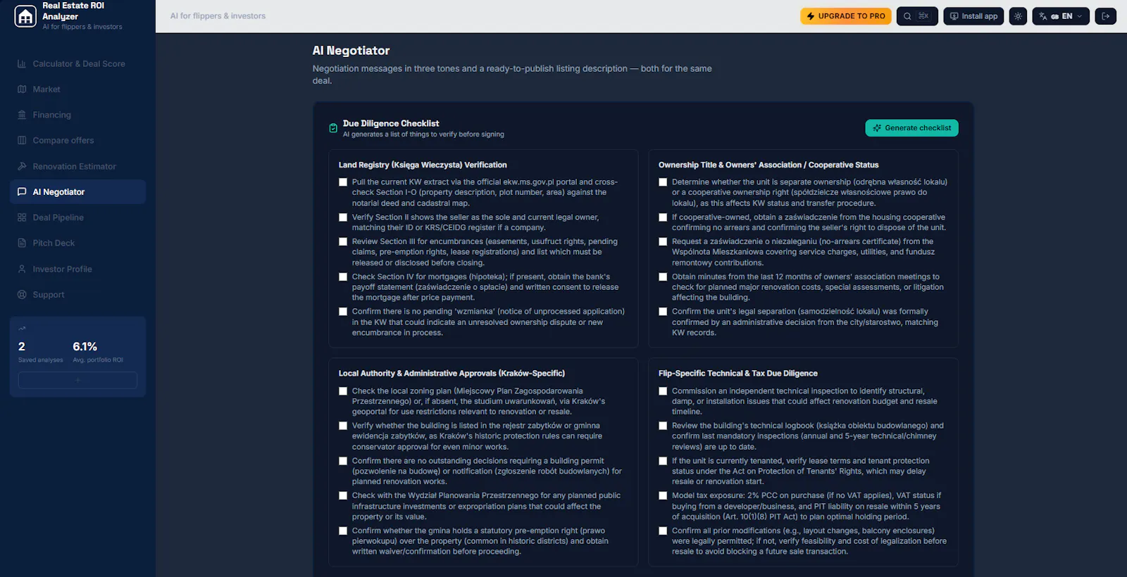Viewport: 1127px width, 577px height.
Task: Click the Pitch Deck document icon
Action: (22, 243)
